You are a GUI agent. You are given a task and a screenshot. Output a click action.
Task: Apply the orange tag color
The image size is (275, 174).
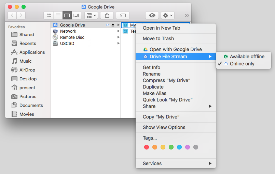coord(155,147)
